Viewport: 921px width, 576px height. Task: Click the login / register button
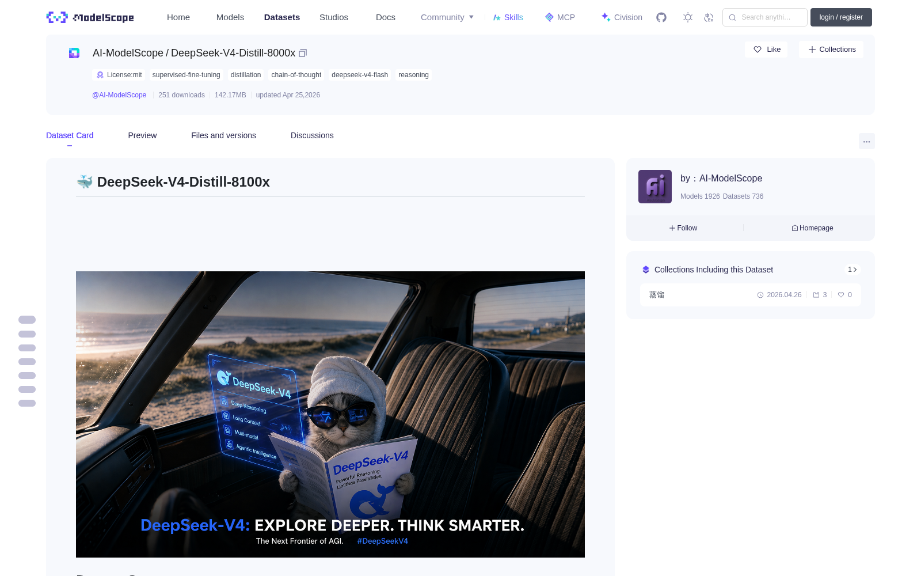[841, 17]
